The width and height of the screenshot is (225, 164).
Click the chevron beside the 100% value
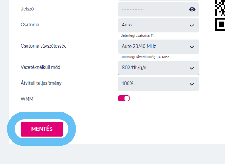click(192, 84)
